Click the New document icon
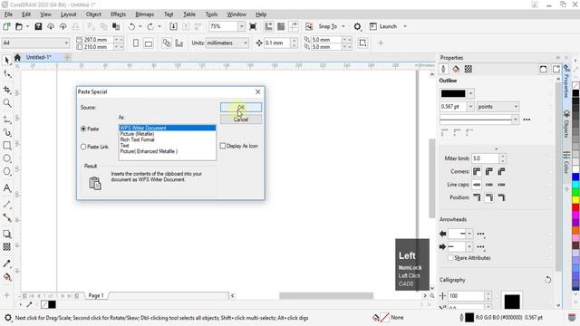The height and width of the screenshot is (326, 580). tap(6, 26)
